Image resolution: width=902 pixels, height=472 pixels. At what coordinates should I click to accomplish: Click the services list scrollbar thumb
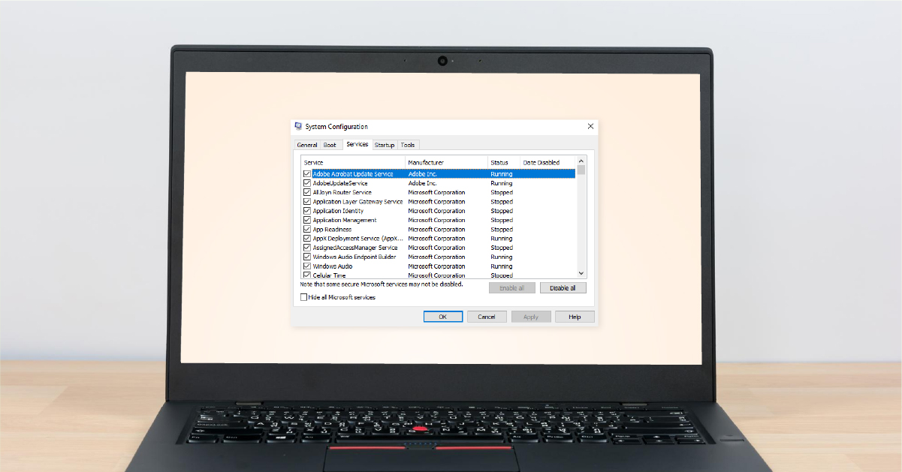(581, 170)
